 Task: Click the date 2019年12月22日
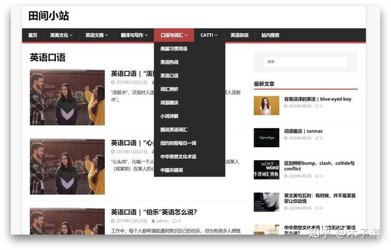click(x=132, y=83)
